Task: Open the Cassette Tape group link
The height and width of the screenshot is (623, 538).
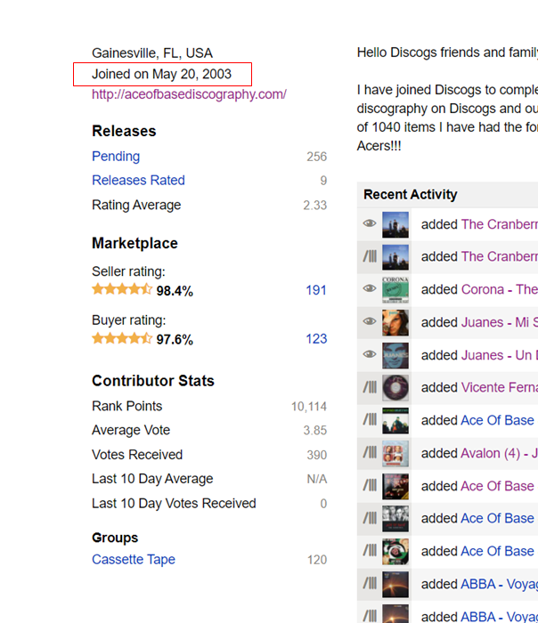Action: 134,560
